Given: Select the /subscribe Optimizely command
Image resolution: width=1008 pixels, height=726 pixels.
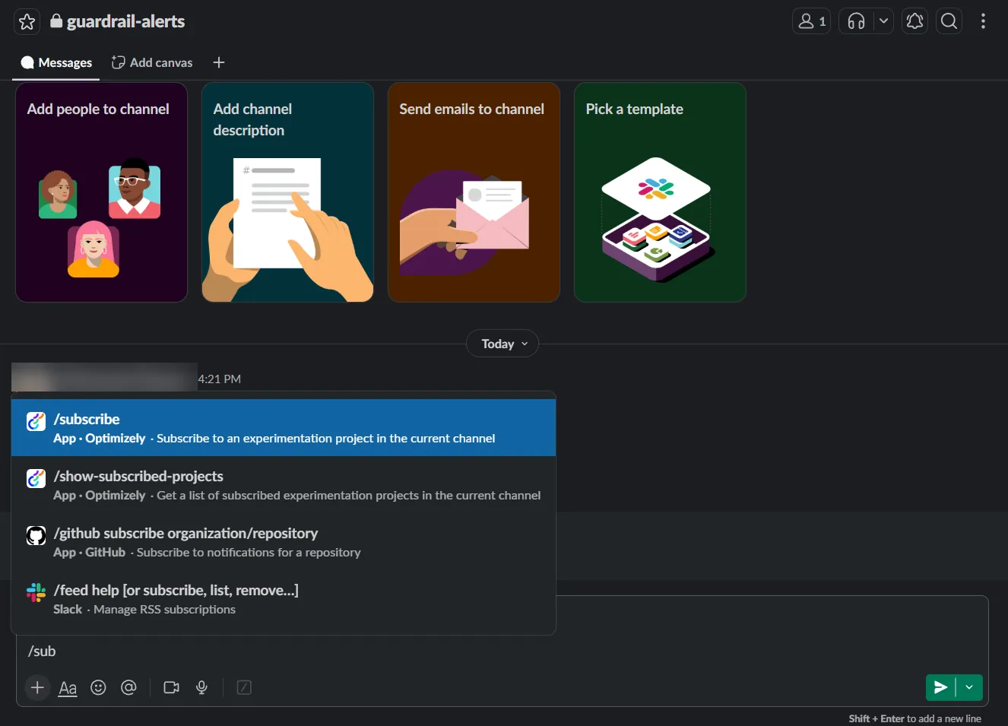Looking at the screenshot, I should [x=284, y=428].
